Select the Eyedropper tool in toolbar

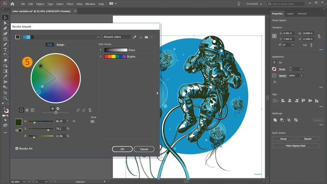pyautogui.click(x=5, y=77)
